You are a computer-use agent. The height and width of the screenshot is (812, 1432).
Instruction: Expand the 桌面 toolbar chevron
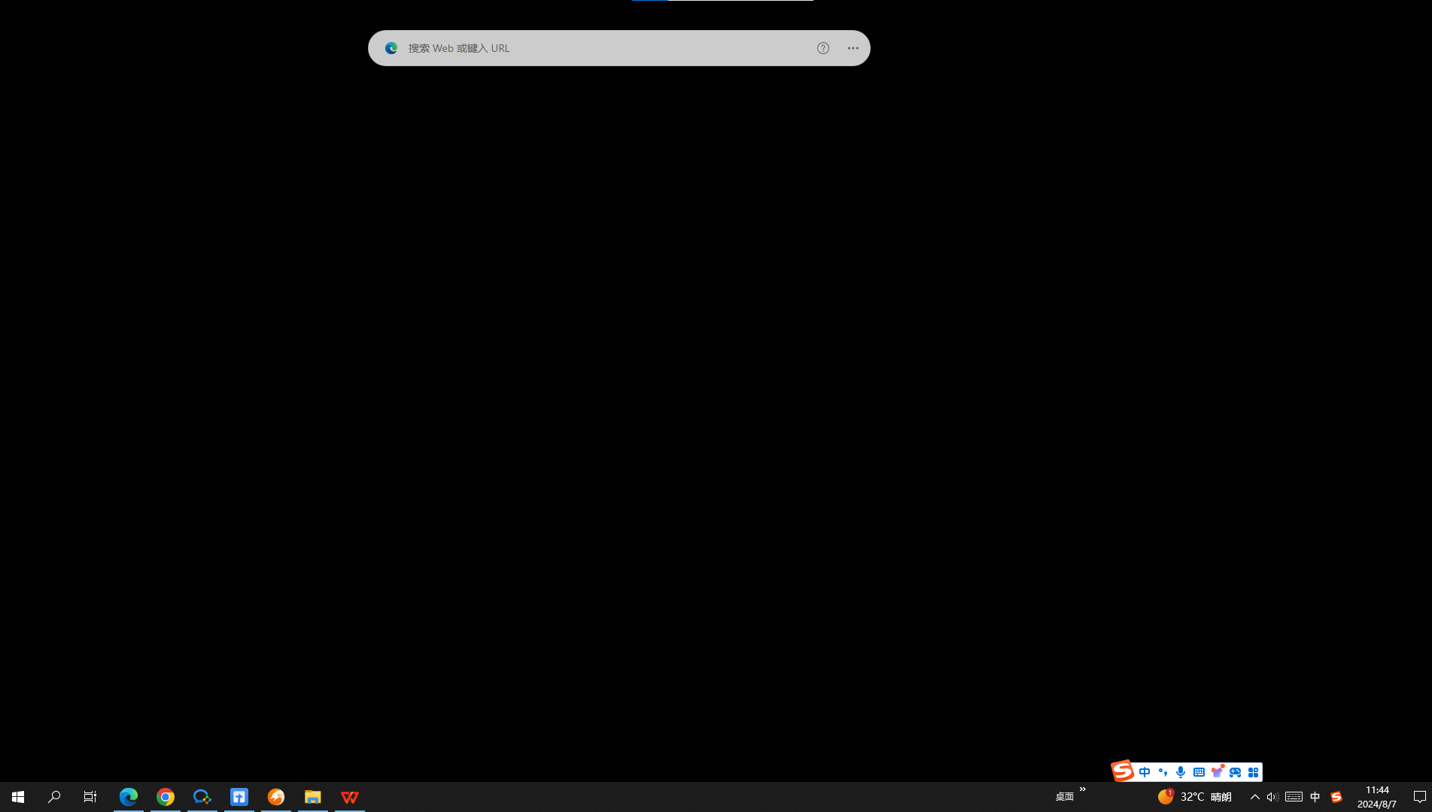coord(1083,789)
